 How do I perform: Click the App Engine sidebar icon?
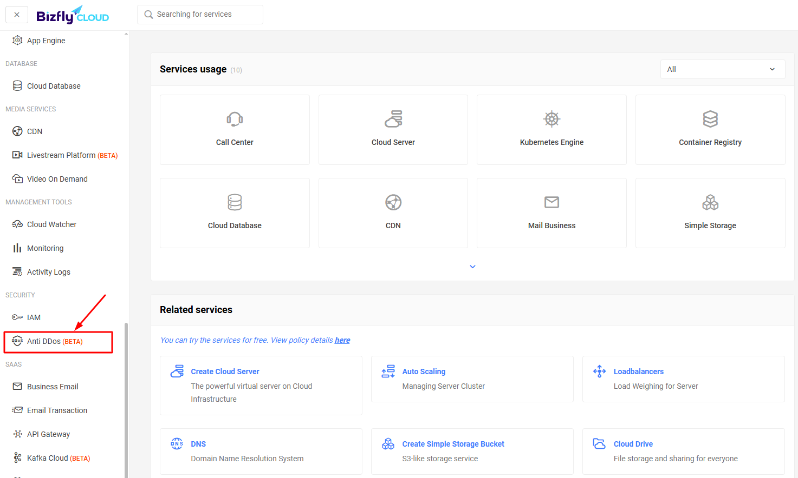[17, 40]
